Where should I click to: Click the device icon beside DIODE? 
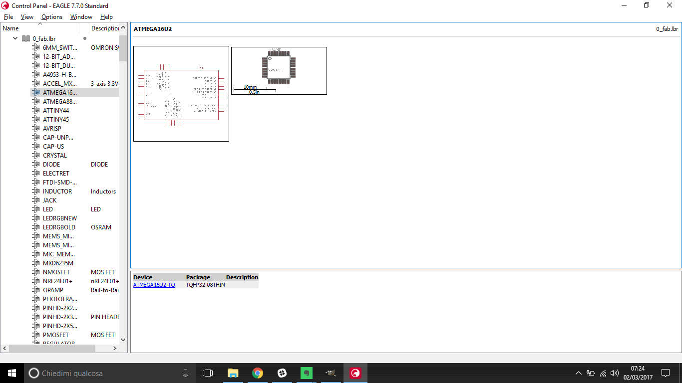(x=36, y=164)
